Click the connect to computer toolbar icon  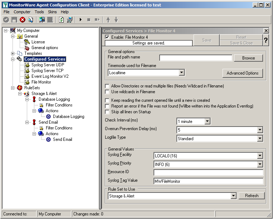[x=42, y=20]
